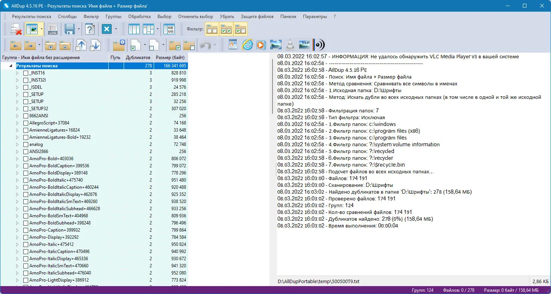Expand the _ISDEL group tree node
Screen dimensions: 551x294
click(x=17, y=87)
